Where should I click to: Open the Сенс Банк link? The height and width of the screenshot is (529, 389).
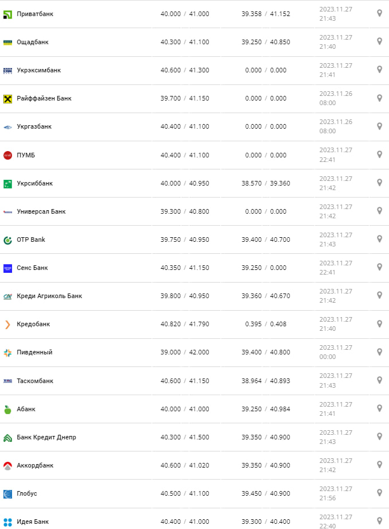point(32,268)
